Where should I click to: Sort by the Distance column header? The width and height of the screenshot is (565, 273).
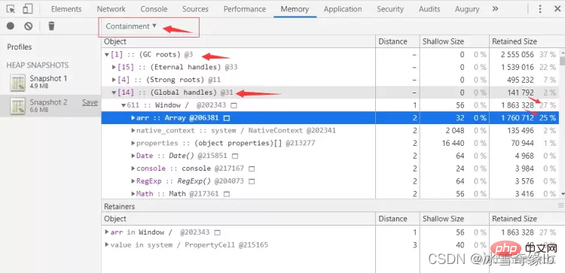point(398,41)
